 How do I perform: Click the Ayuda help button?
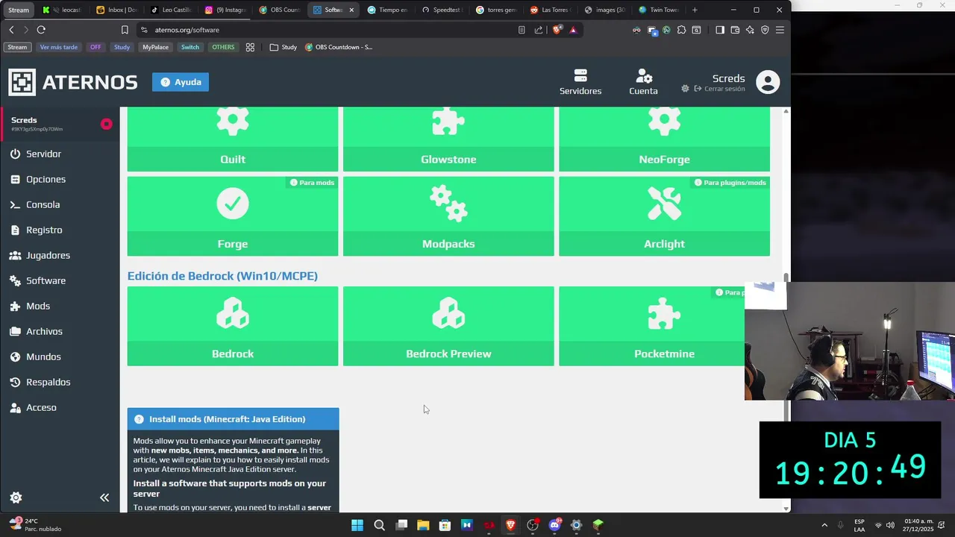(181, 82)
